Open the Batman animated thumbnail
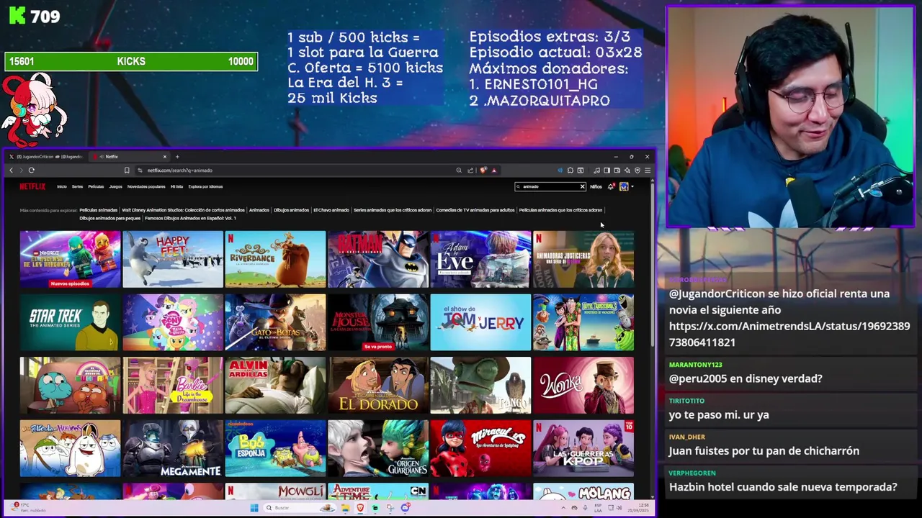This screenshot has height=518, width=922. point(378,259)
